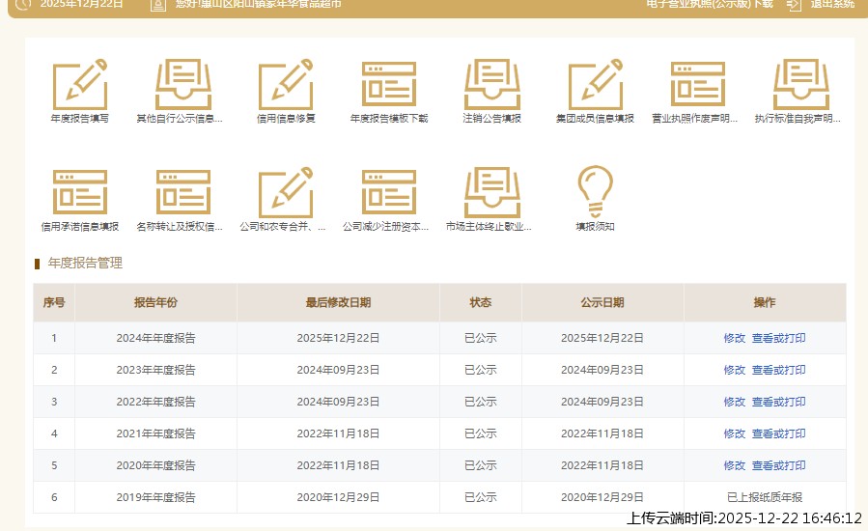The width and height of the screenshot is (868, 531).
Task: Click the 其他自行公示信息 icon
Action: 182,85
